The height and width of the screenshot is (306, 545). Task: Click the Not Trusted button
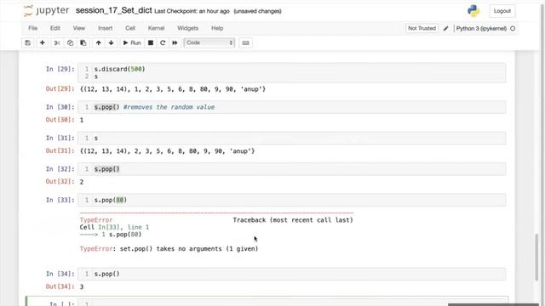[422, 28]
